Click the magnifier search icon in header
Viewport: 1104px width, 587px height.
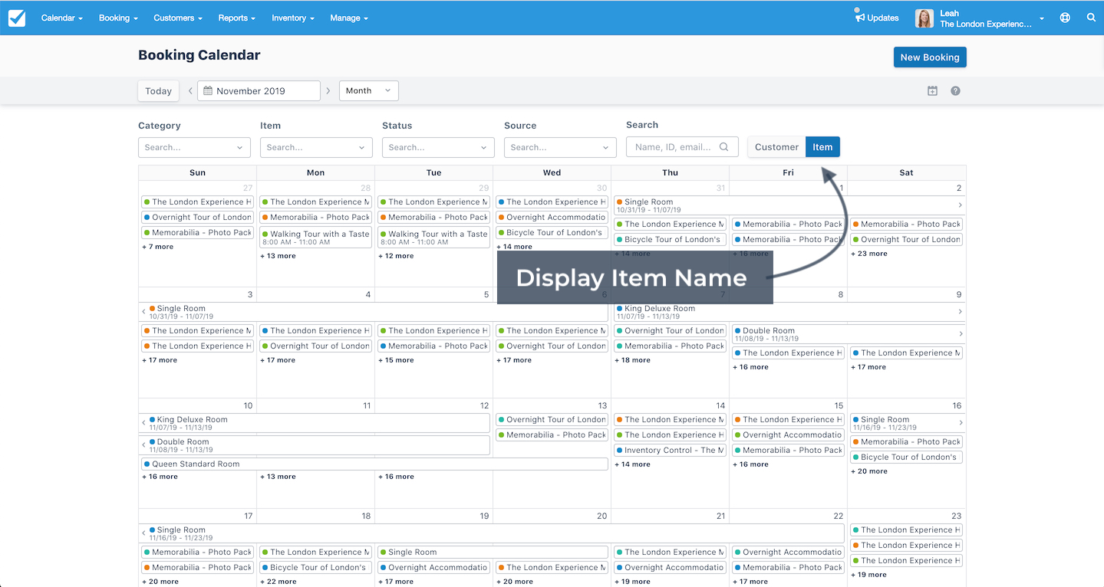[x=1091, y=18]
